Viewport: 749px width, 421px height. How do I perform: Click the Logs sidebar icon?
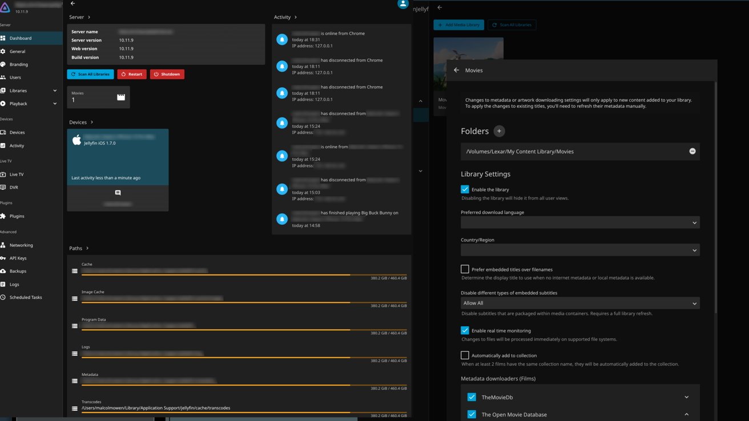click(3, 284)
